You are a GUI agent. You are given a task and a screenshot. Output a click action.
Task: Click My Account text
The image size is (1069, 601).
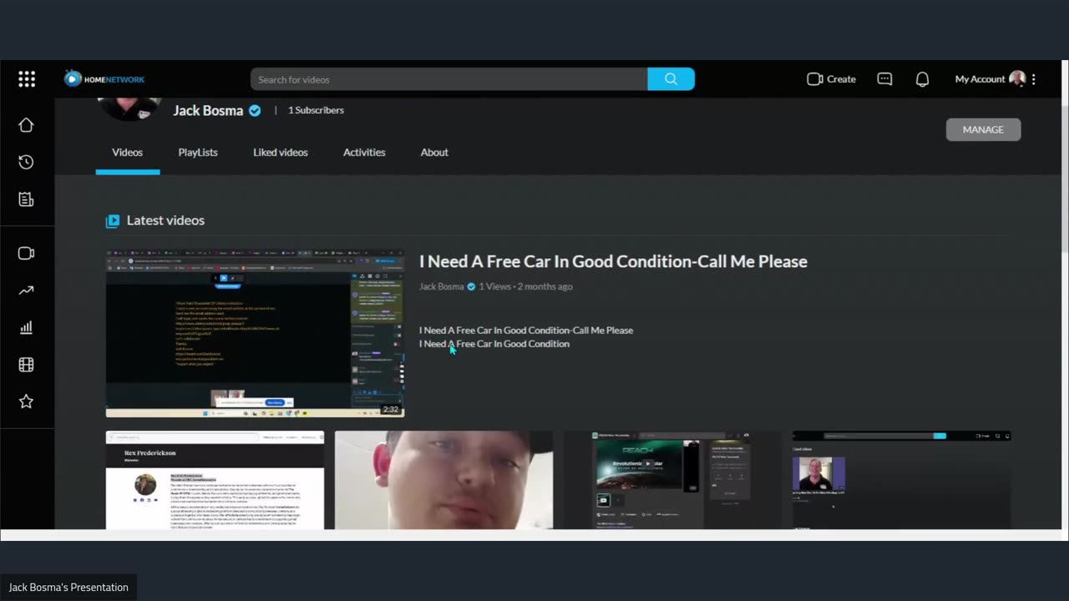pos(980,79)
